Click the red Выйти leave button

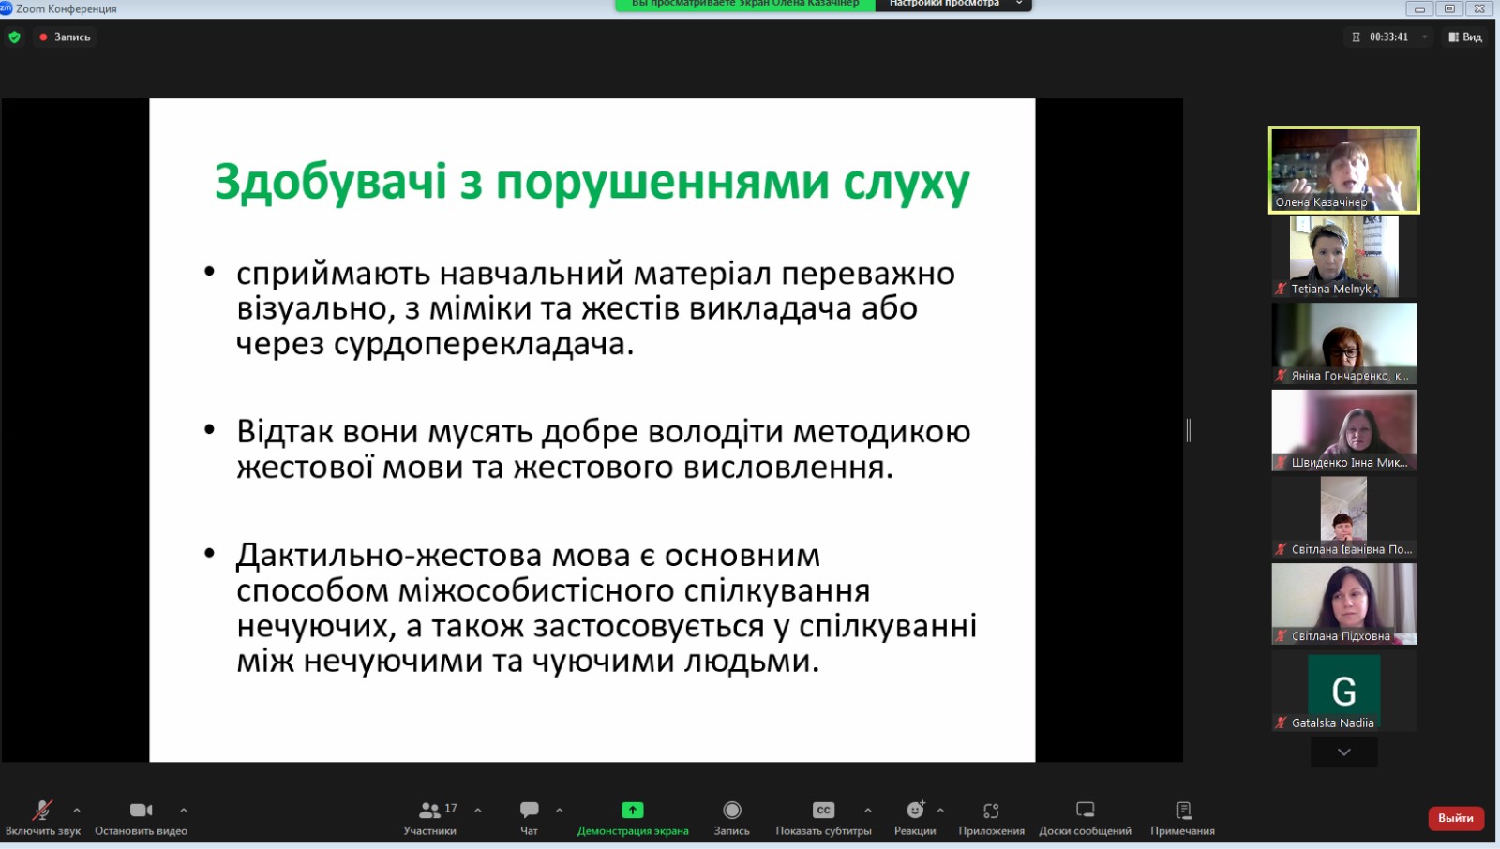[x=1455, y=818]
